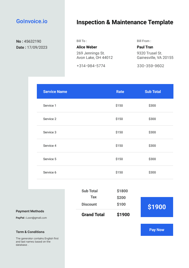Click the Term & Conditions heading
Screen dimensions: 189x268
[30, 232]
